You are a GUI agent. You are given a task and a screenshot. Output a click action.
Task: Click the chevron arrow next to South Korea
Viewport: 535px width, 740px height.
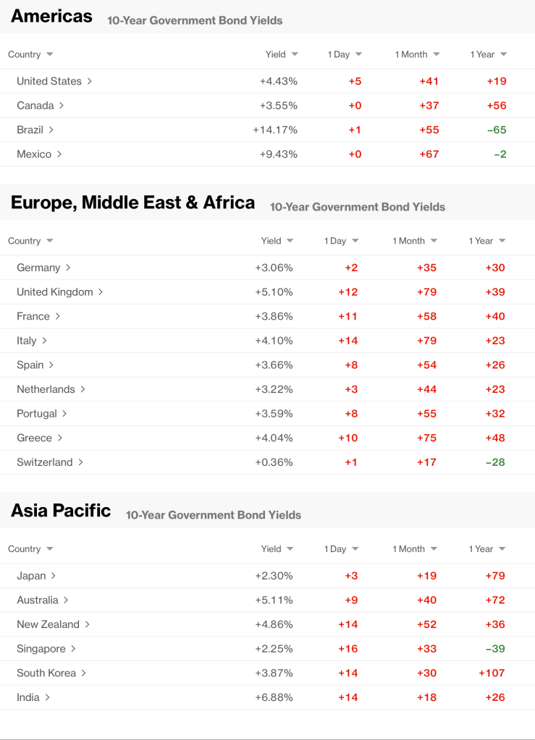pos(83,673)
